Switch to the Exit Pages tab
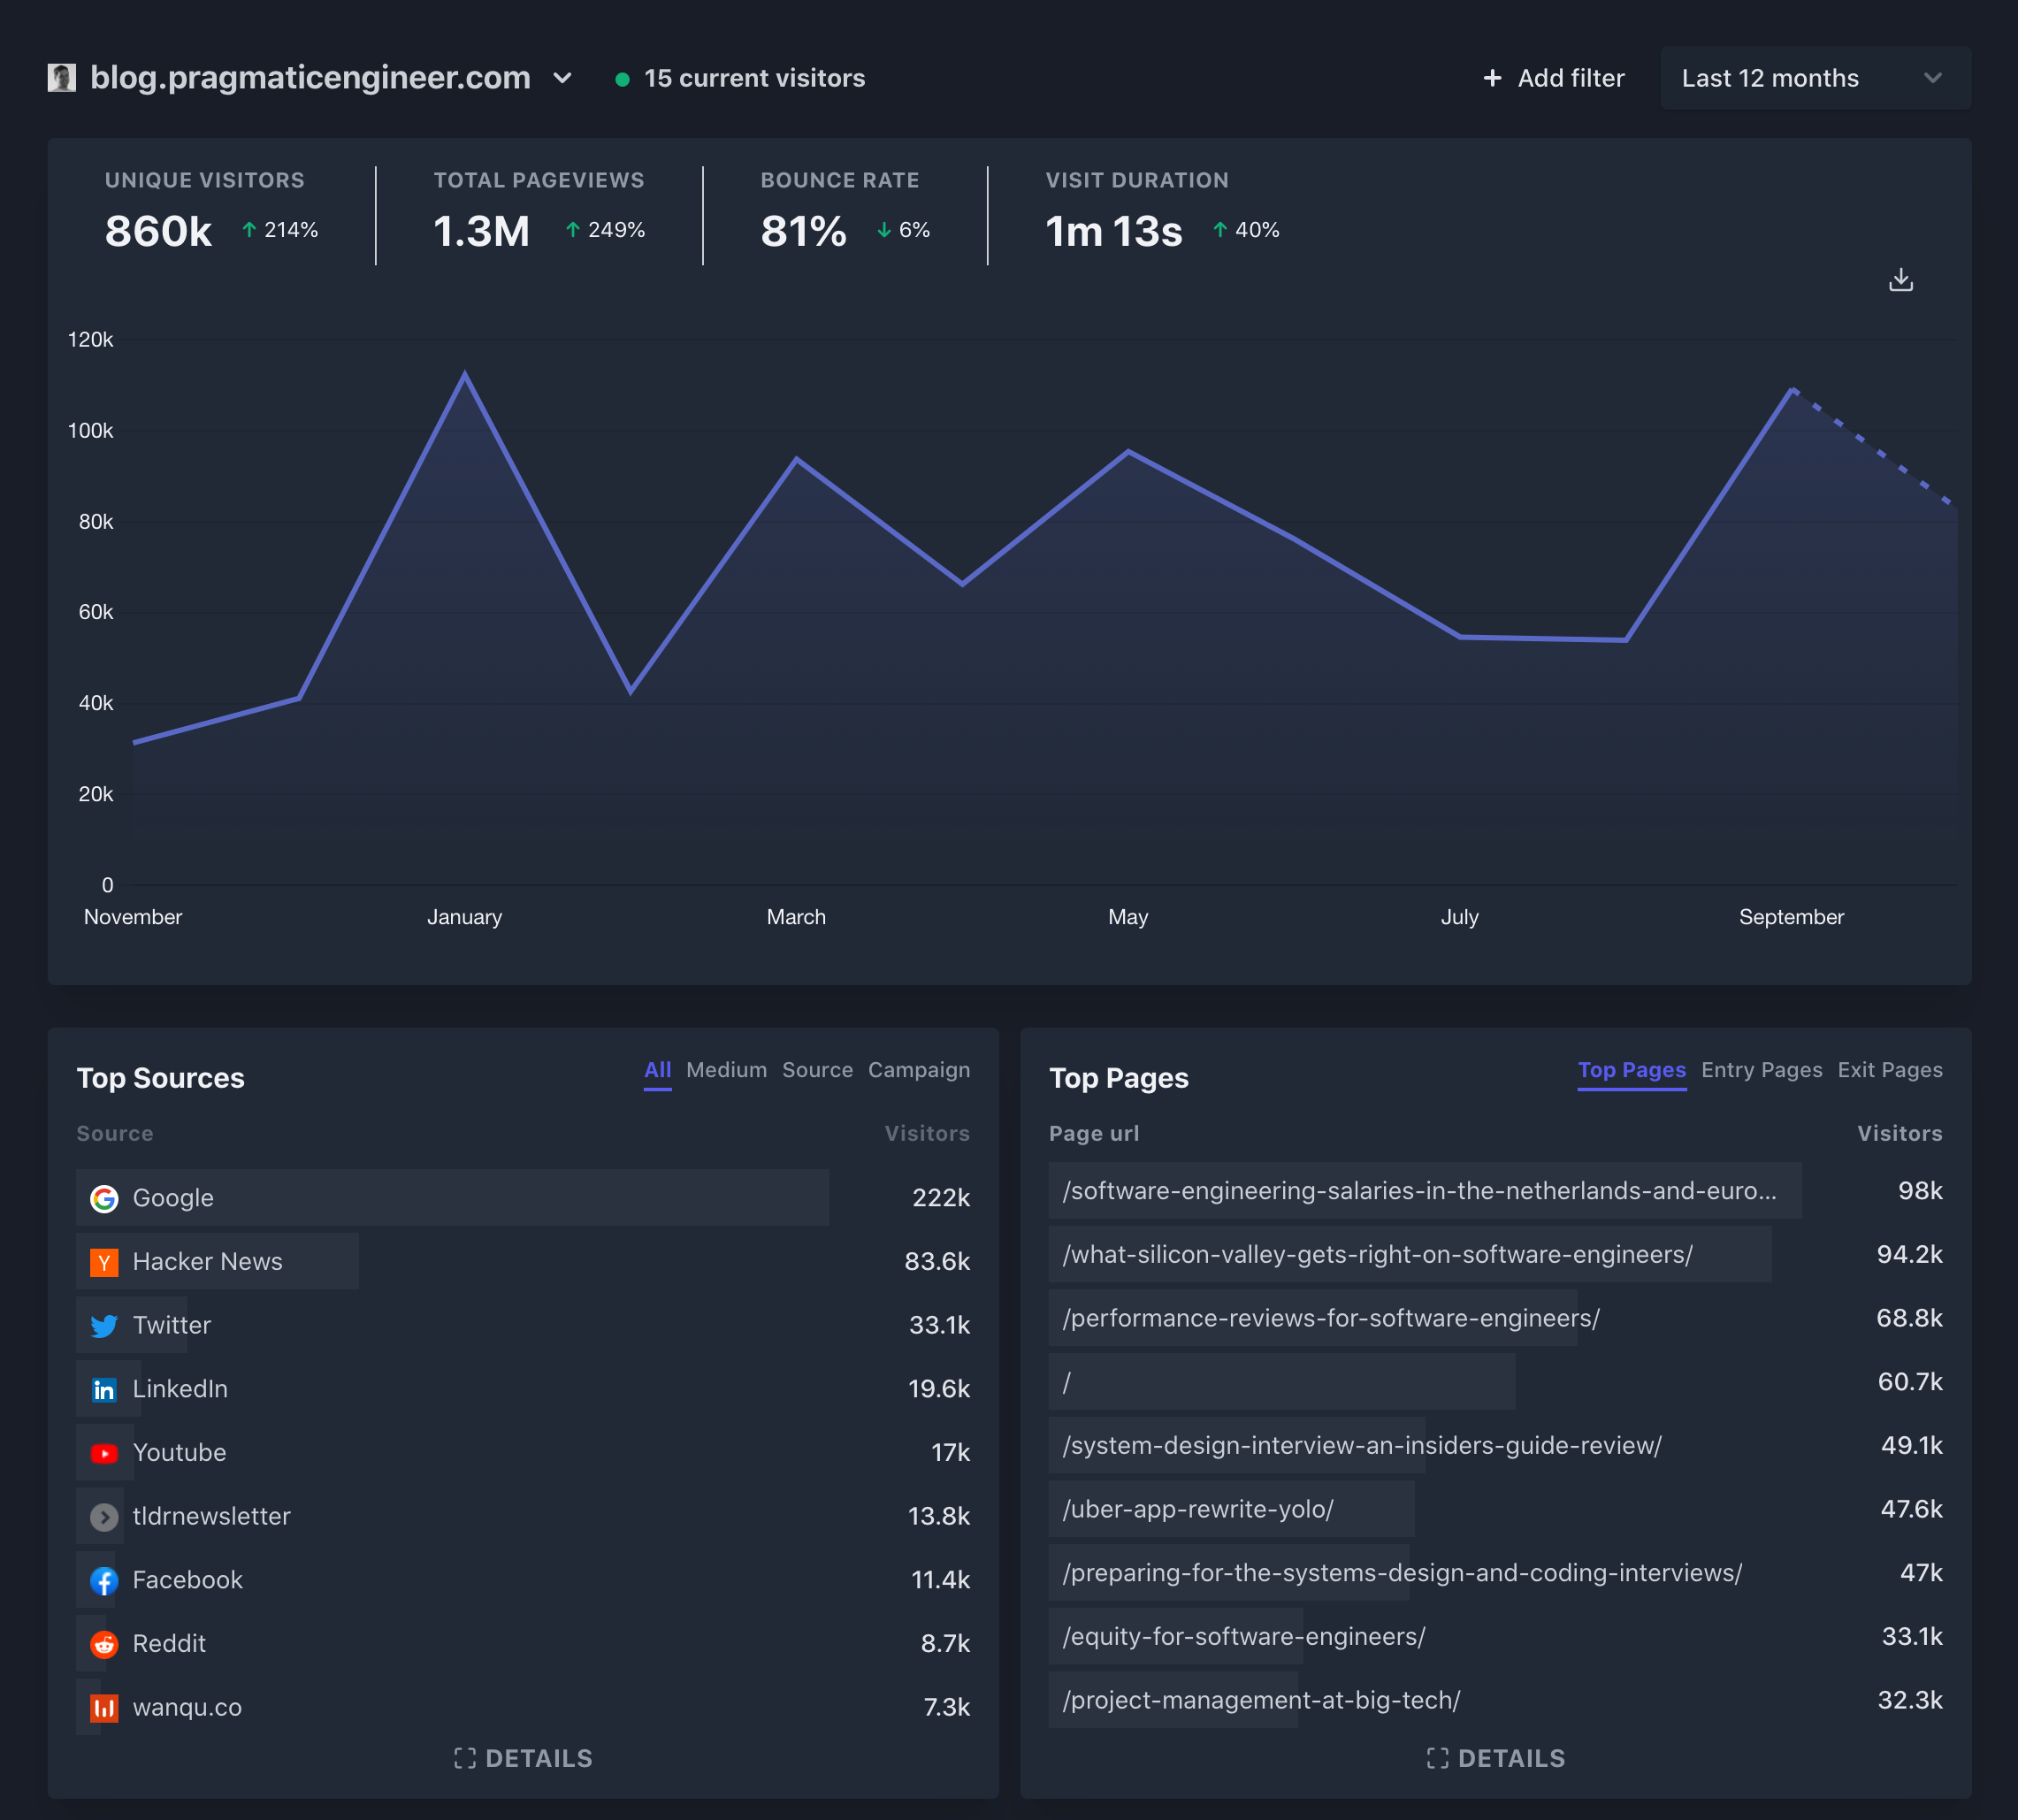This screenshot has width=2018, height=1820. (x=1889, y=1070)
